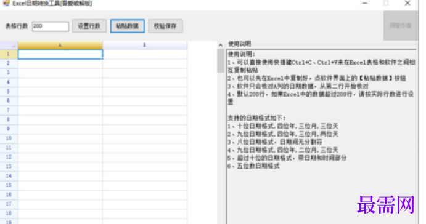Click the 使用说明 instructions text box
This screenshot has width=426, height=224.
point(322,137)
